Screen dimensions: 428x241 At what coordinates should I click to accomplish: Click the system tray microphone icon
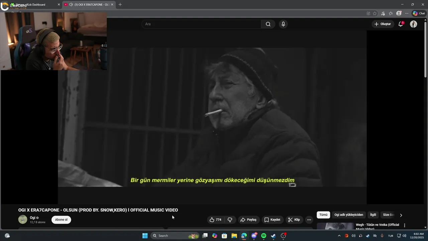[382, 236]
